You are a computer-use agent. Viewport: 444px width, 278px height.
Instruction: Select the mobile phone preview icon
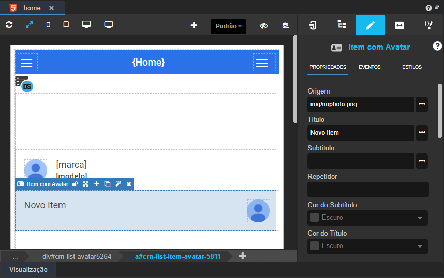[x=48, y=25]
